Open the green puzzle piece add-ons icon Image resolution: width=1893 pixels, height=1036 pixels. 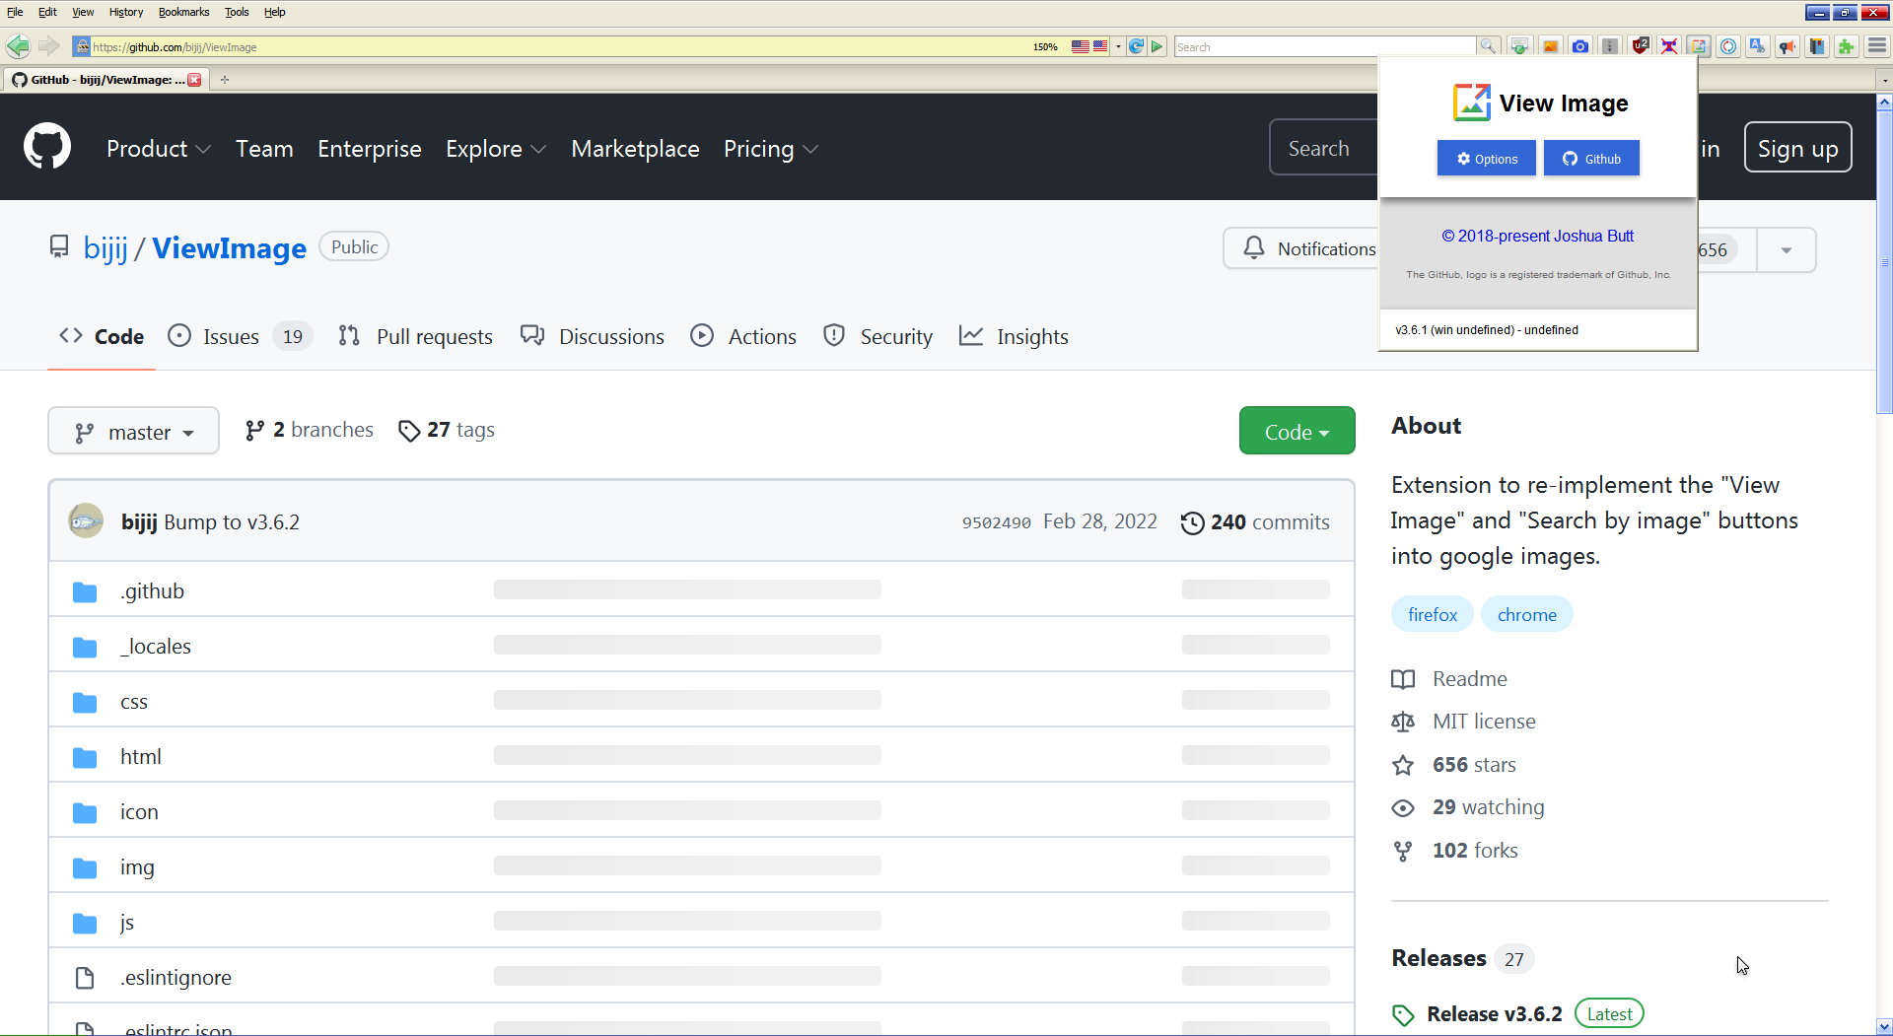pyautogui.click(x=1846, y=46)
